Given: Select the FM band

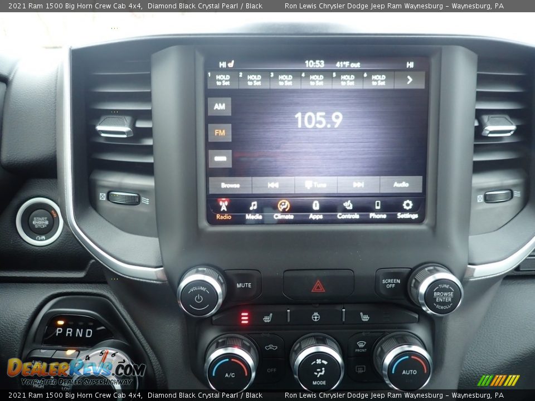Looking at the screenshot, I should point(220,133).
